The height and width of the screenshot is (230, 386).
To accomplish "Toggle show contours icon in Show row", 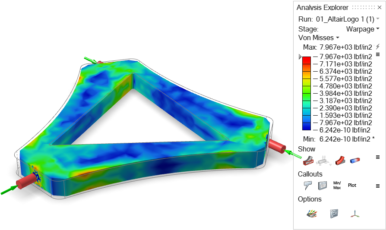I will click(355, 161).
